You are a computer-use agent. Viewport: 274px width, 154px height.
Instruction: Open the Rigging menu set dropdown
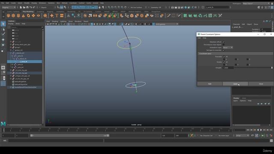[9, 7]
